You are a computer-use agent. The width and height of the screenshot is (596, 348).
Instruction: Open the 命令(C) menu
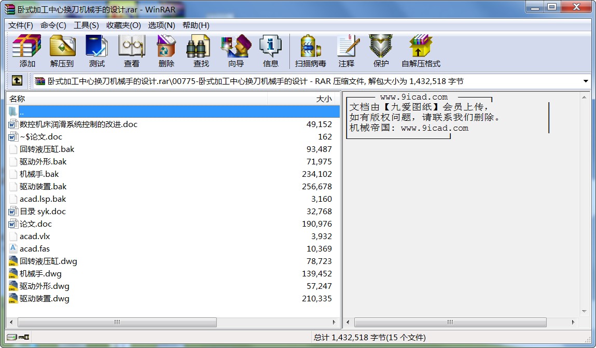tap(53, 25)
